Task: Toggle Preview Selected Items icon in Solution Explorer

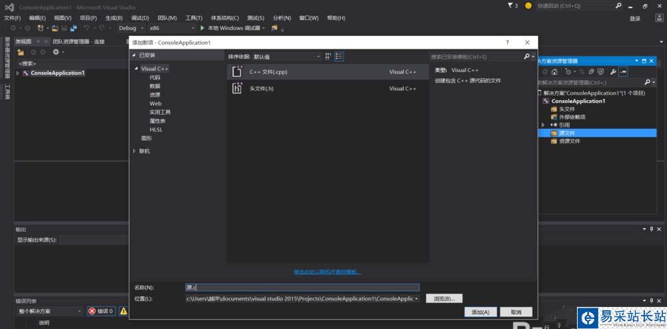Action: [623, 71]
